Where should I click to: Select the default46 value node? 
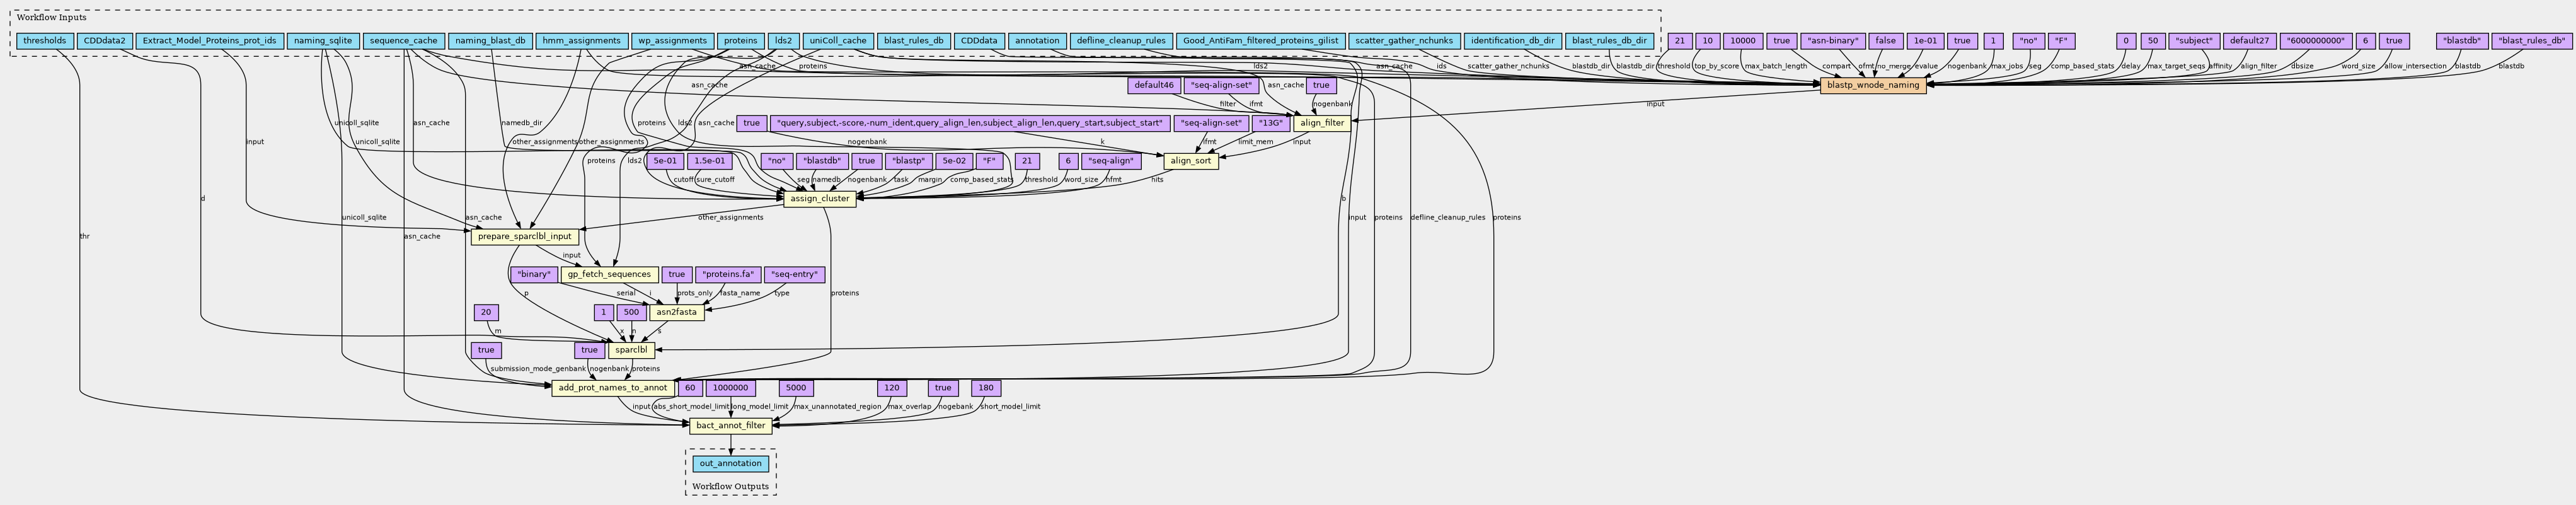1153,85
